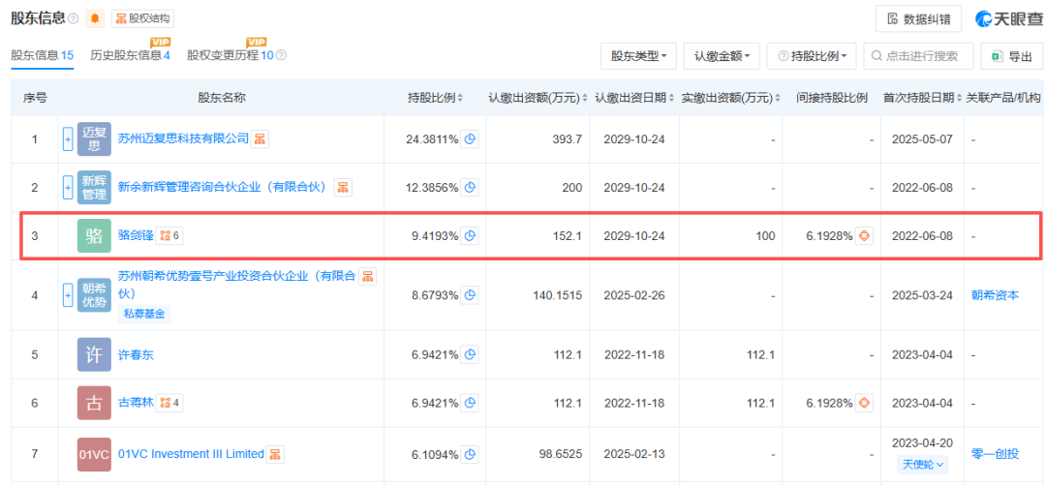Switch to the 历史股东信息 tab
This screenshot has height=486, width=1046.
(129, 55)
